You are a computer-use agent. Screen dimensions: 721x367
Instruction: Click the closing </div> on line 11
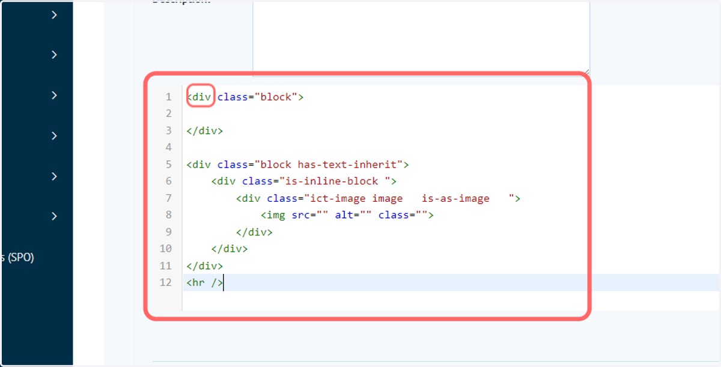205,265
